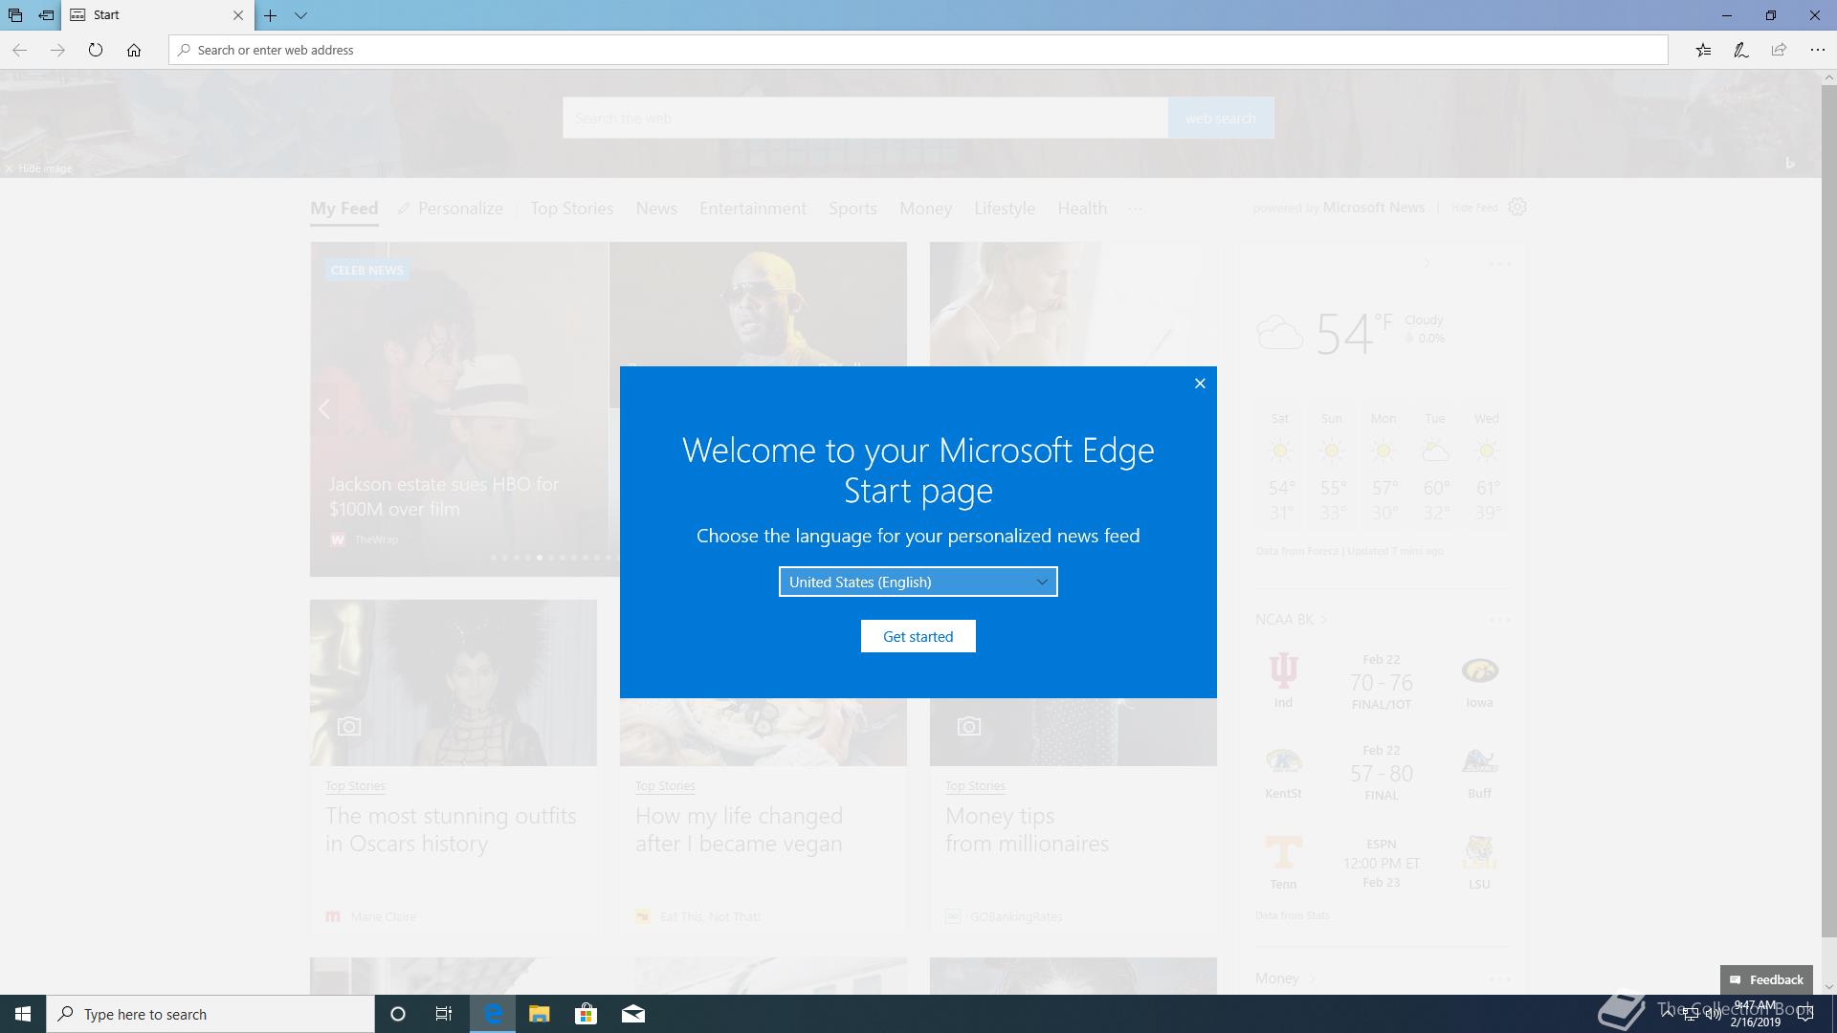Open Money tips from millionaires article
1837x1033 pixels.
click(1027, 829)
